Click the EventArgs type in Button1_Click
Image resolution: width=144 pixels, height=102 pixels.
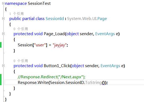[x=110, y=66]
